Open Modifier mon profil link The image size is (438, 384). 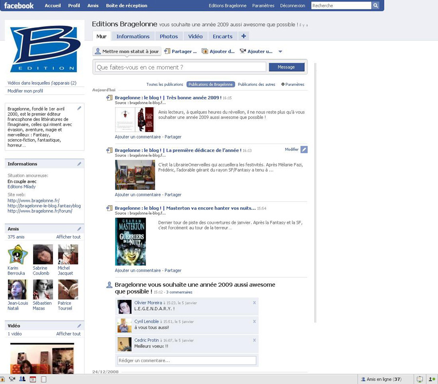(25, 91)
